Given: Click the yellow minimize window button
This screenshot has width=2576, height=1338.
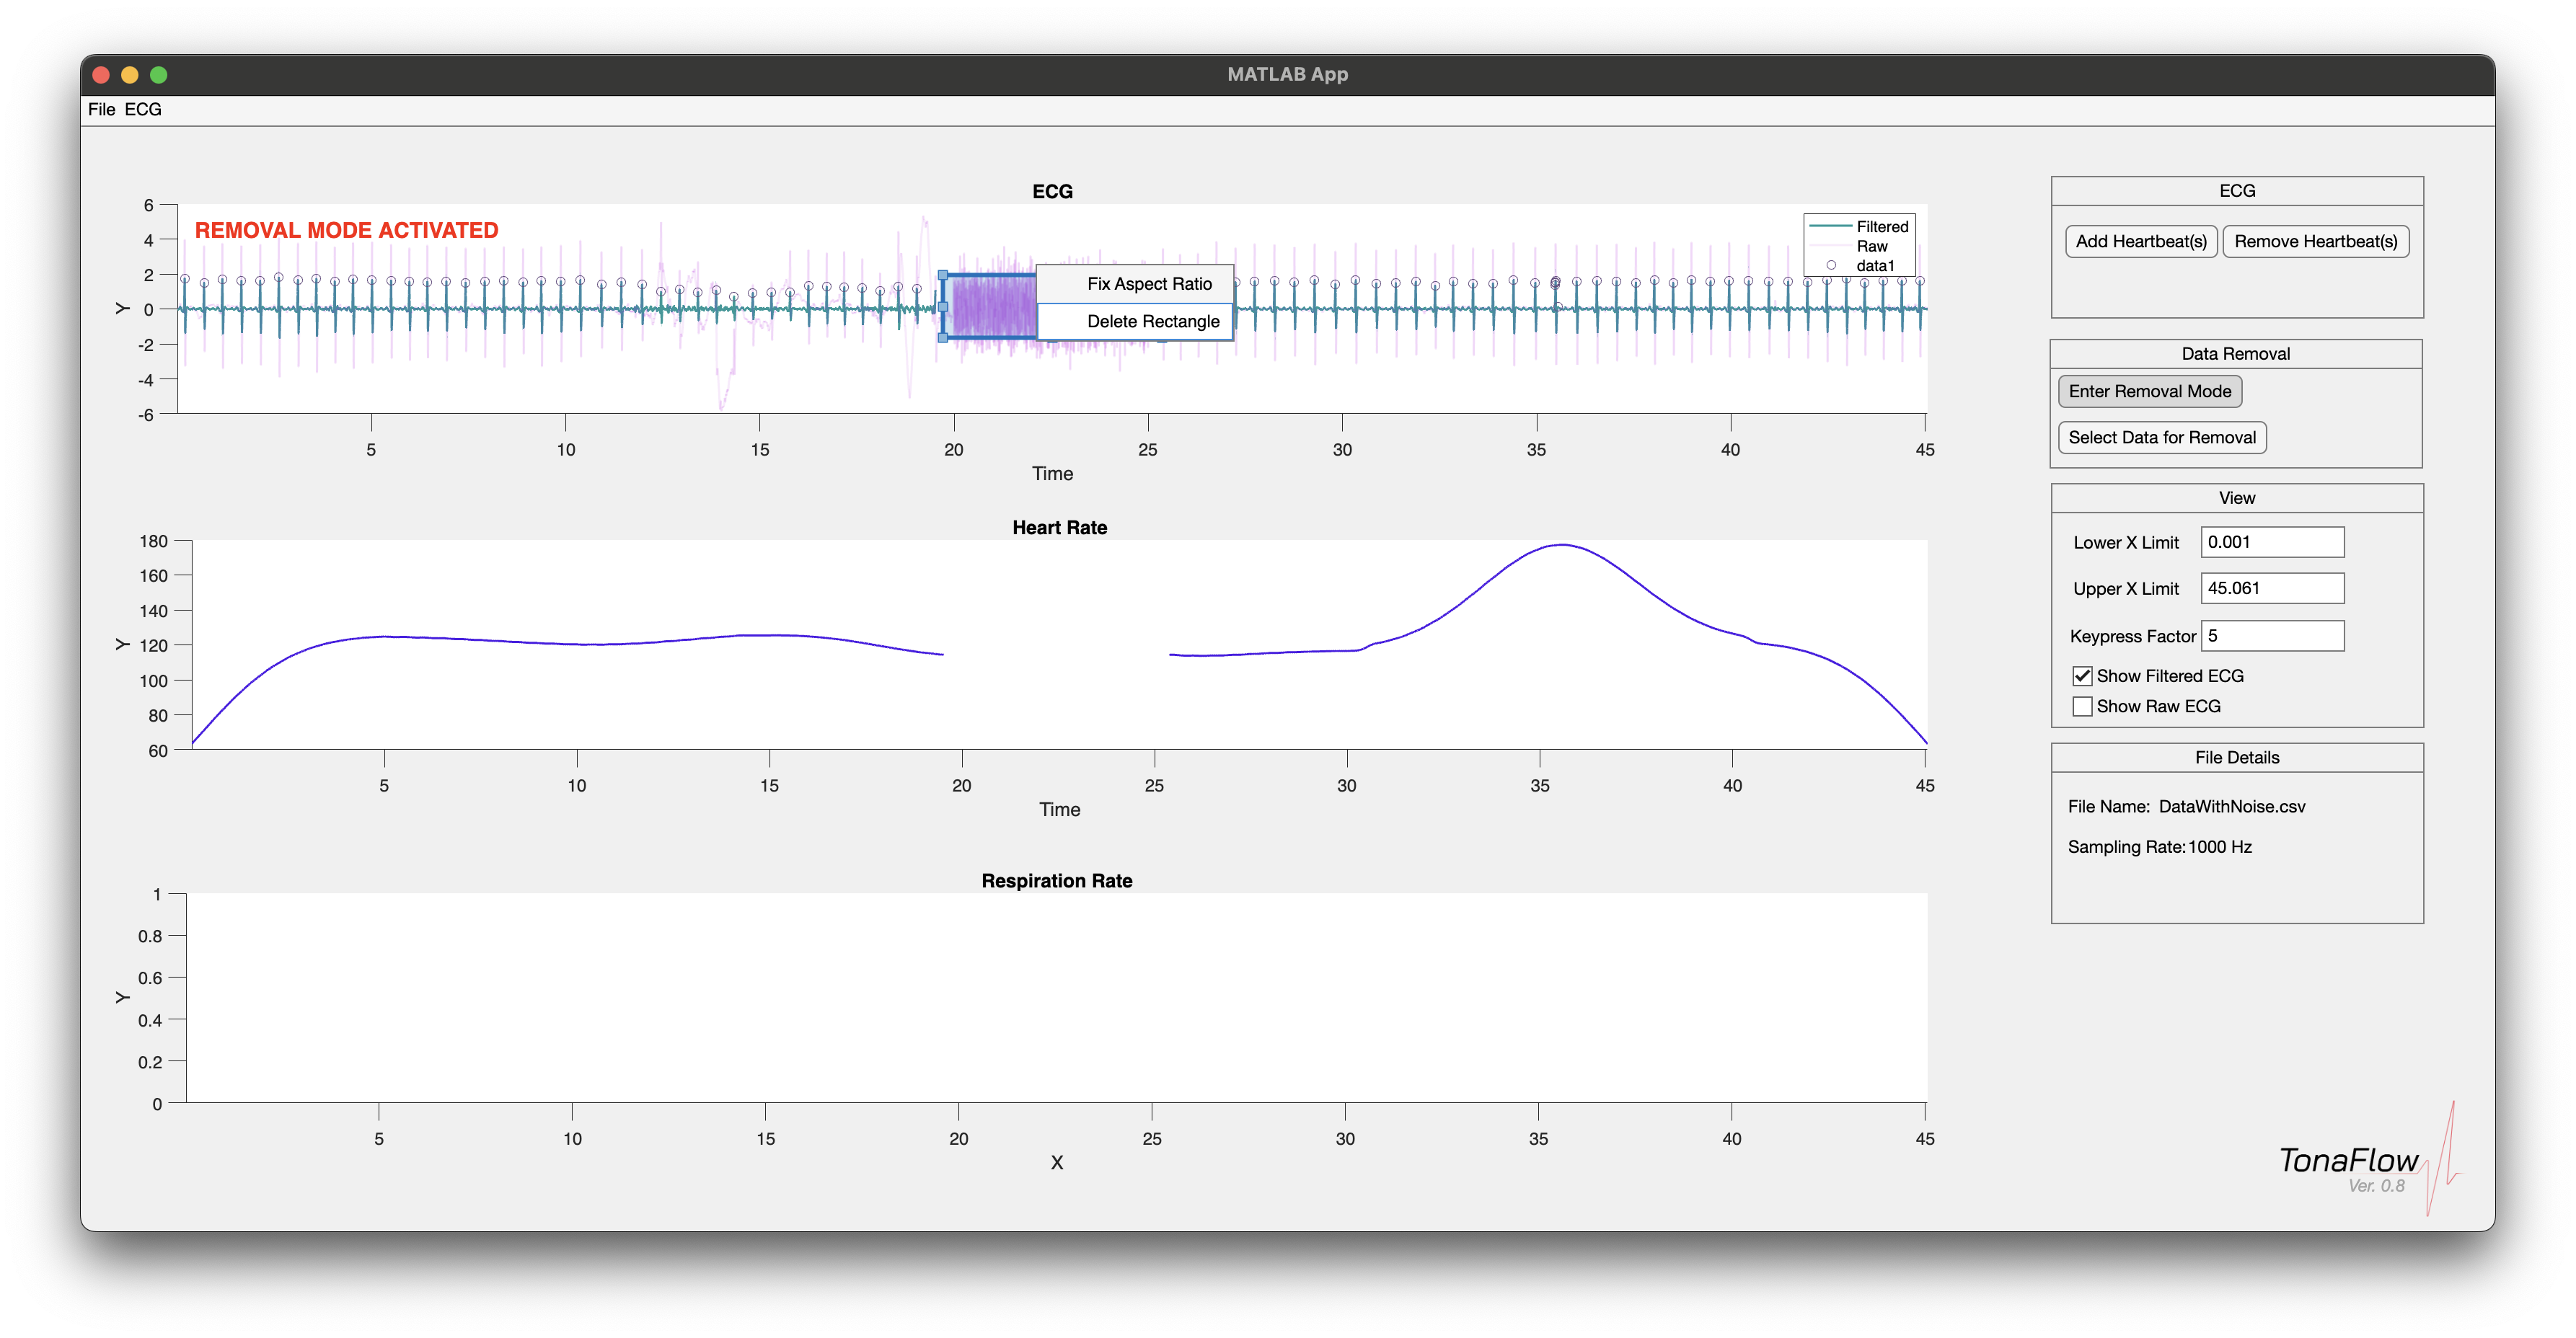Looking at the screenshot, I should point(129,75).
